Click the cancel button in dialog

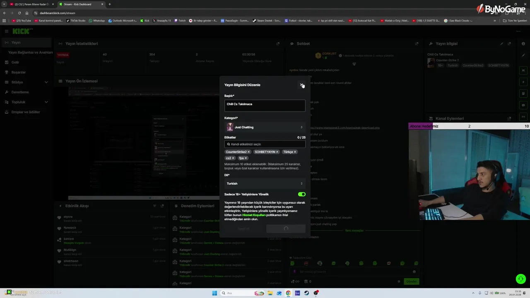click(x=243, y=228)
